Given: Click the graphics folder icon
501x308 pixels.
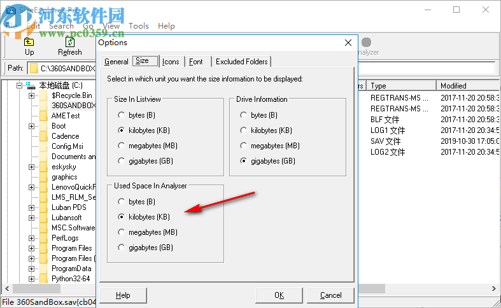Looking at the screenshot, I should 44,177.
